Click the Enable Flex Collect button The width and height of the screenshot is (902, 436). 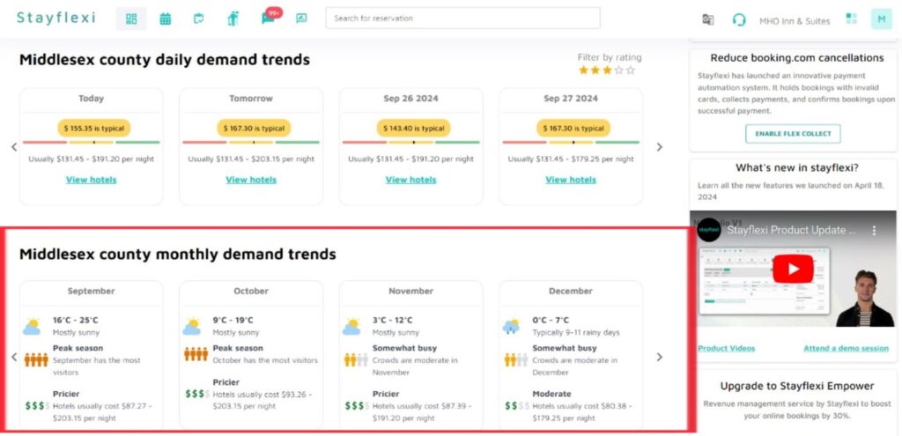pyautogui.click(x=793, y=134)
